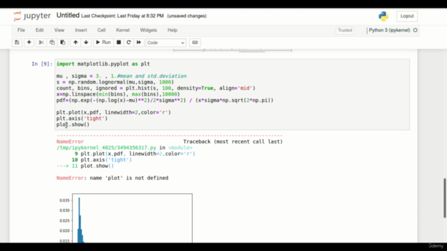
Task: Click the In [9]: prompt label
Action: [42, 63]
